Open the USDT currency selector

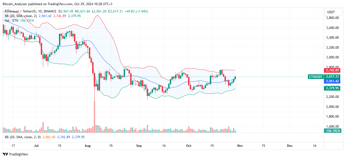click(333, 12)
